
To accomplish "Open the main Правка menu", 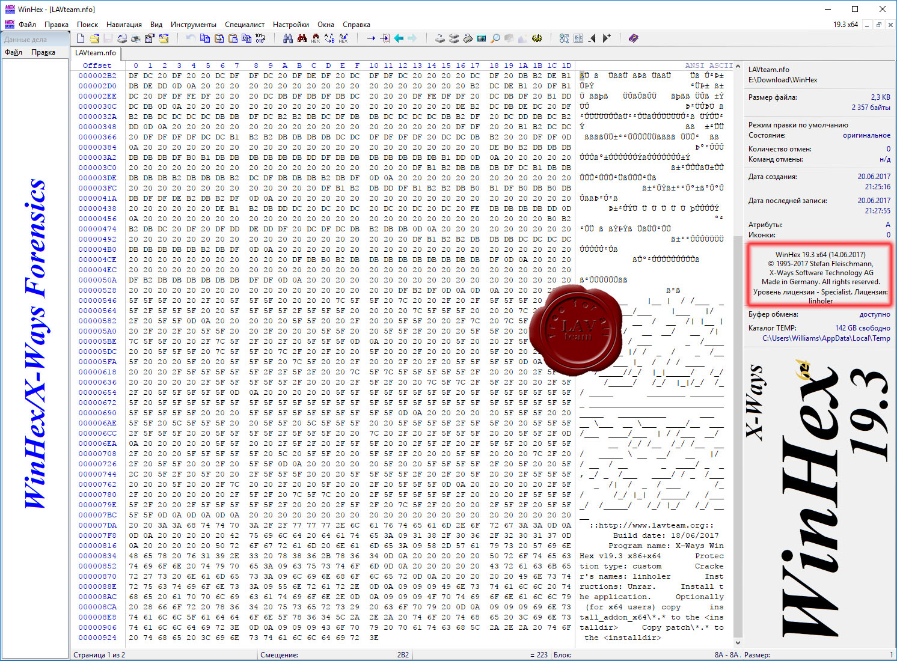I will tap(57, 25).
